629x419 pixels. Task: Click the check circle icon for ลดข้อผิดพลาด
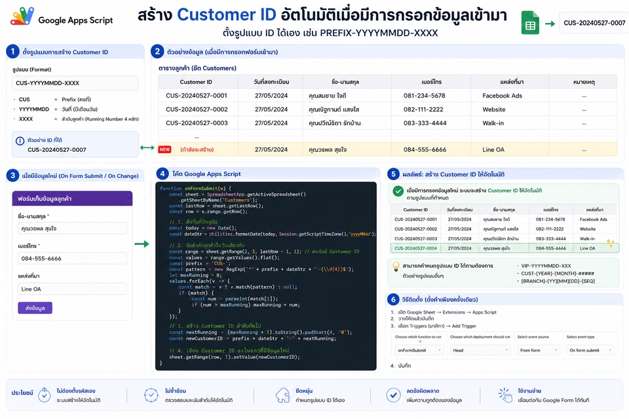point(393,395)
